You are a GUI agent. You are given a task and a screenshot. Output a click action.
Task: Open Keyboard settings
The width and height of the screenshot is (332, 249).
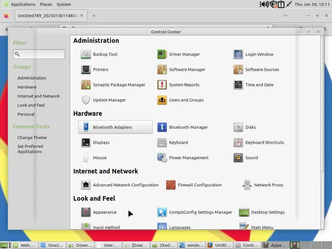pos(172,142)
